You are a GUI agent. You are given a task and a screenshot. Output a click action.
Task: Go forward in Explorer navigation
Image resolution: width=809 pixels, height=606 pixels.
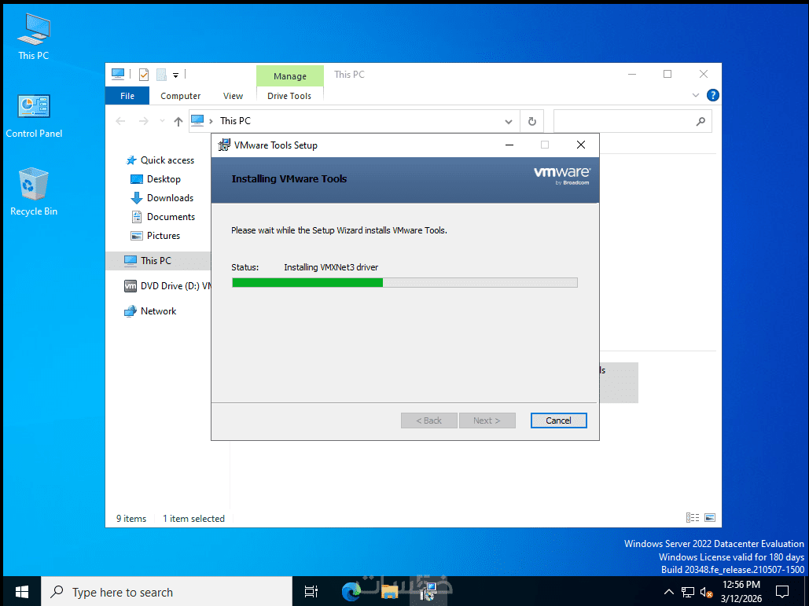pyautogui.click(x=143, y=121)
